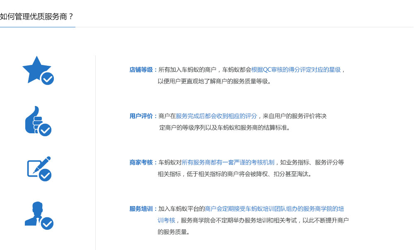The image size is (414, 250).
Task: Click blue text 服务完成后都会收到相应的评分
Action: tap(217, 116)
